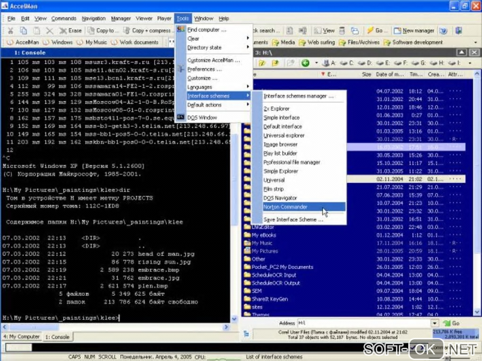Click the New manager toolbar button
The height and width of the screenshot is (361, 482).
point(414,30)
